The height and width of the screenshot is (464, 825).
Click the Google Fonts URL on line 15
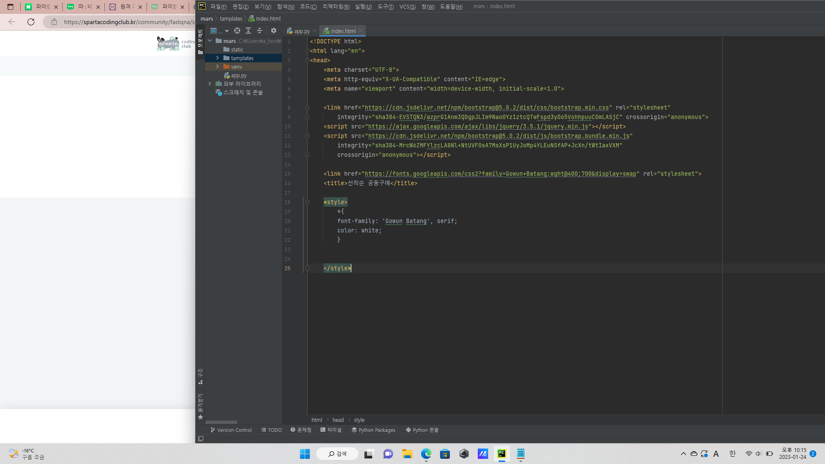[x=500, y=174]
